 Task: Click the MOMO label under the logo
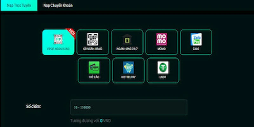point(162,49)
